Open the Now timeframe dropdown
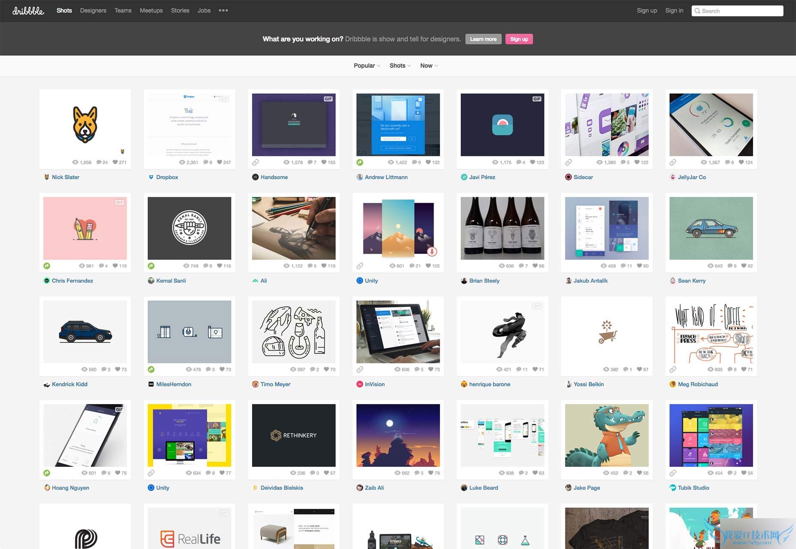796x549 pixels. click(429, 66)
